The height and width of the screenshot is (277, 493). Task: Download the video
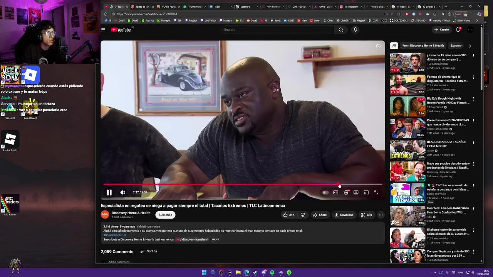[344, 215]
